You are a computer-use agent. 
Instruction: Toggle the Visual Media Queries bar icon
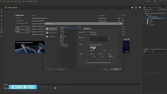[x=2, y=18]
